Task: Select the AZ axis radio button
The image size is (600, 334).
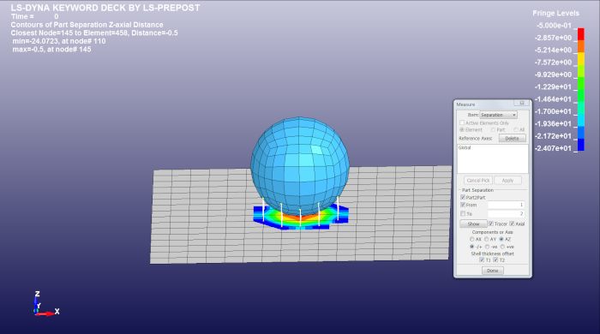Action: 501,239
